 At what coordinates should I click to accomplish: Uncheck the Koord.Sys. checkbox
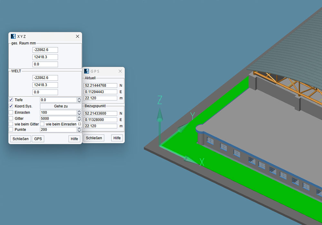11,106
